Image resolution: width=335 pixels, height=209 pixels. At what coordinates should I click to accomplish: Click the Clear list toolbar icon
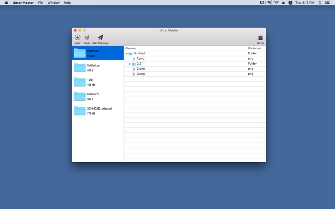(x=87, y=38)
